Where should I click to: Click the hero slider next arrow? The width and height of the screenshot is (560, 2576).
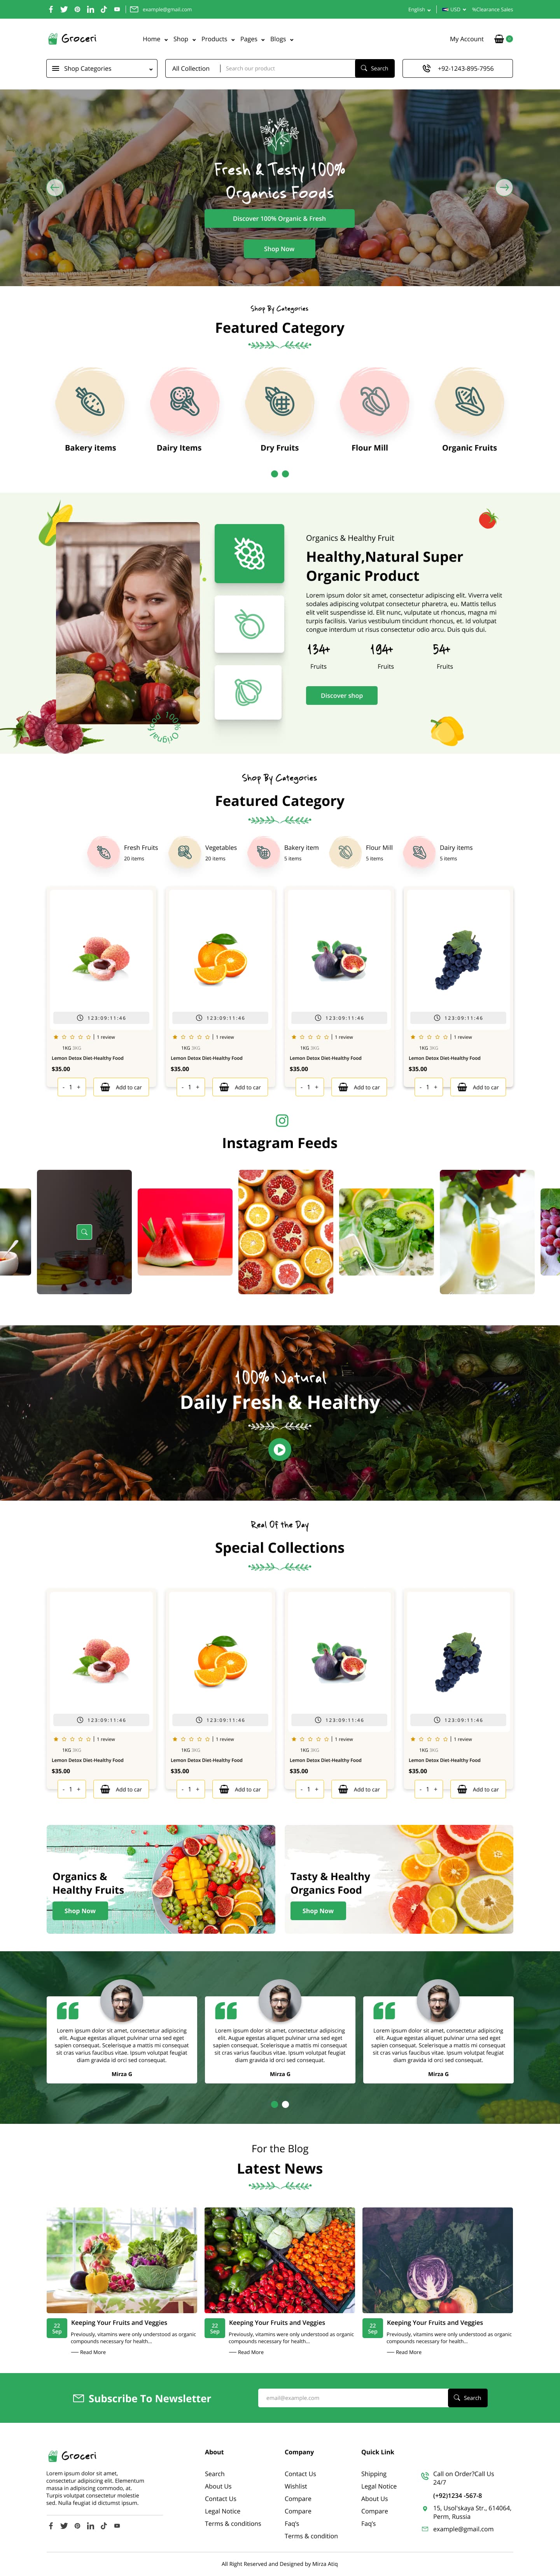[x=504, y=187]
